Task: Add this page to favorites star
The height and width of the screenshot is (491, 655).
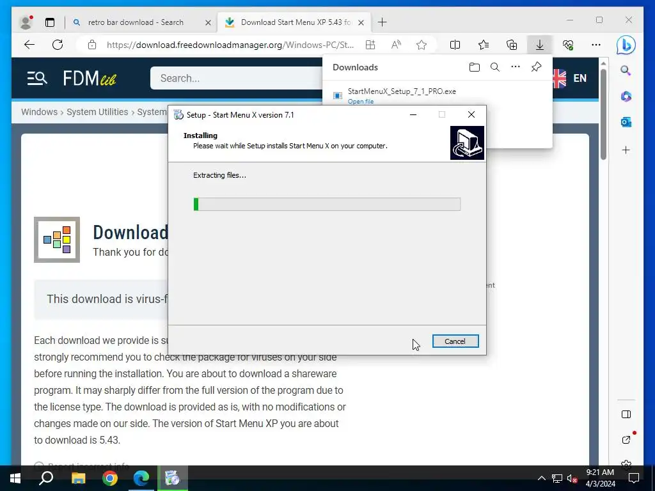Action: pyautogui.click(x=422, y=45)
